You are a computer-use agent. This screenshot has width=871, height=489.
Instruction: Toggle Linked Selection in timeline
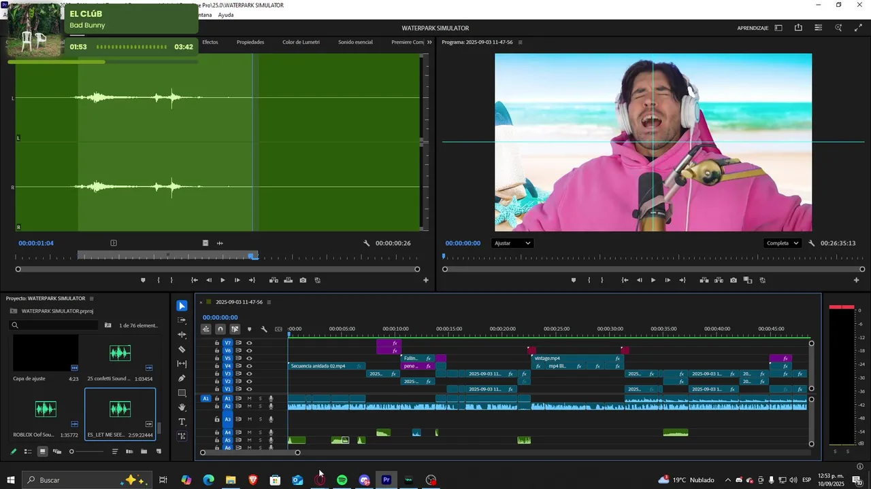click(235, 329)
